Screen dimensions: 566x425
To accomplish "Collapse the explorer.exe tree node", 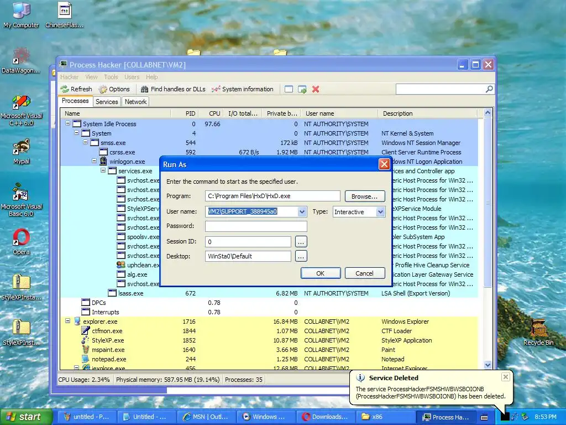I will (67, 320).
